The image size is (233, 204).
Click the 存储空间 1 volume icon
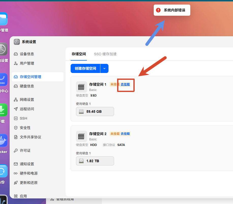(81, 87)
